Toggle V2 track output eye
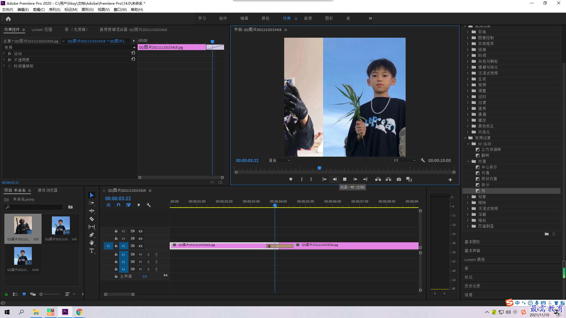This screenshot has height=318, width=566. click(x=141, y=238)
